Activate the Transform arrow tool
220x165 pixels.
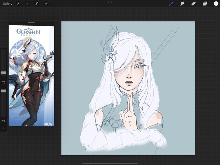point(46,4)
